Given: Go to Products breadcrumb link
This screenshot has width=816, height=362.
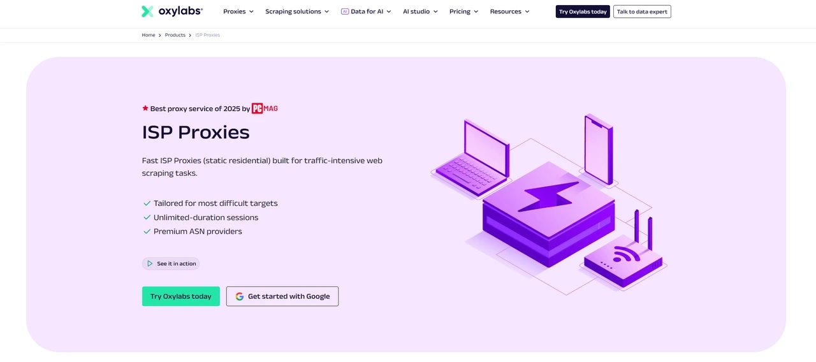Looking at the screenshot, I should coord(175,35).
